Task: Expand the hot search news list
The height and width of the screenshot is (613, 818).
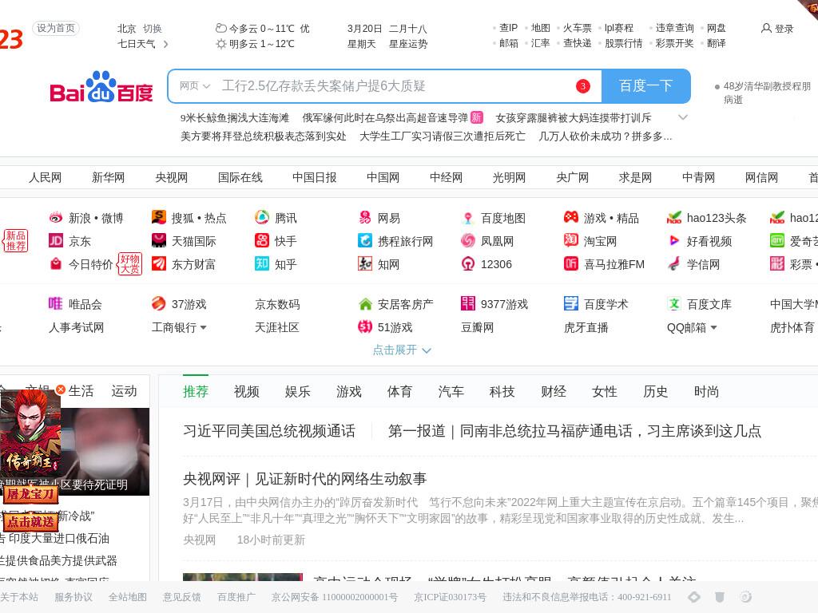Action: pyautogui.click(x=683, y=117)
